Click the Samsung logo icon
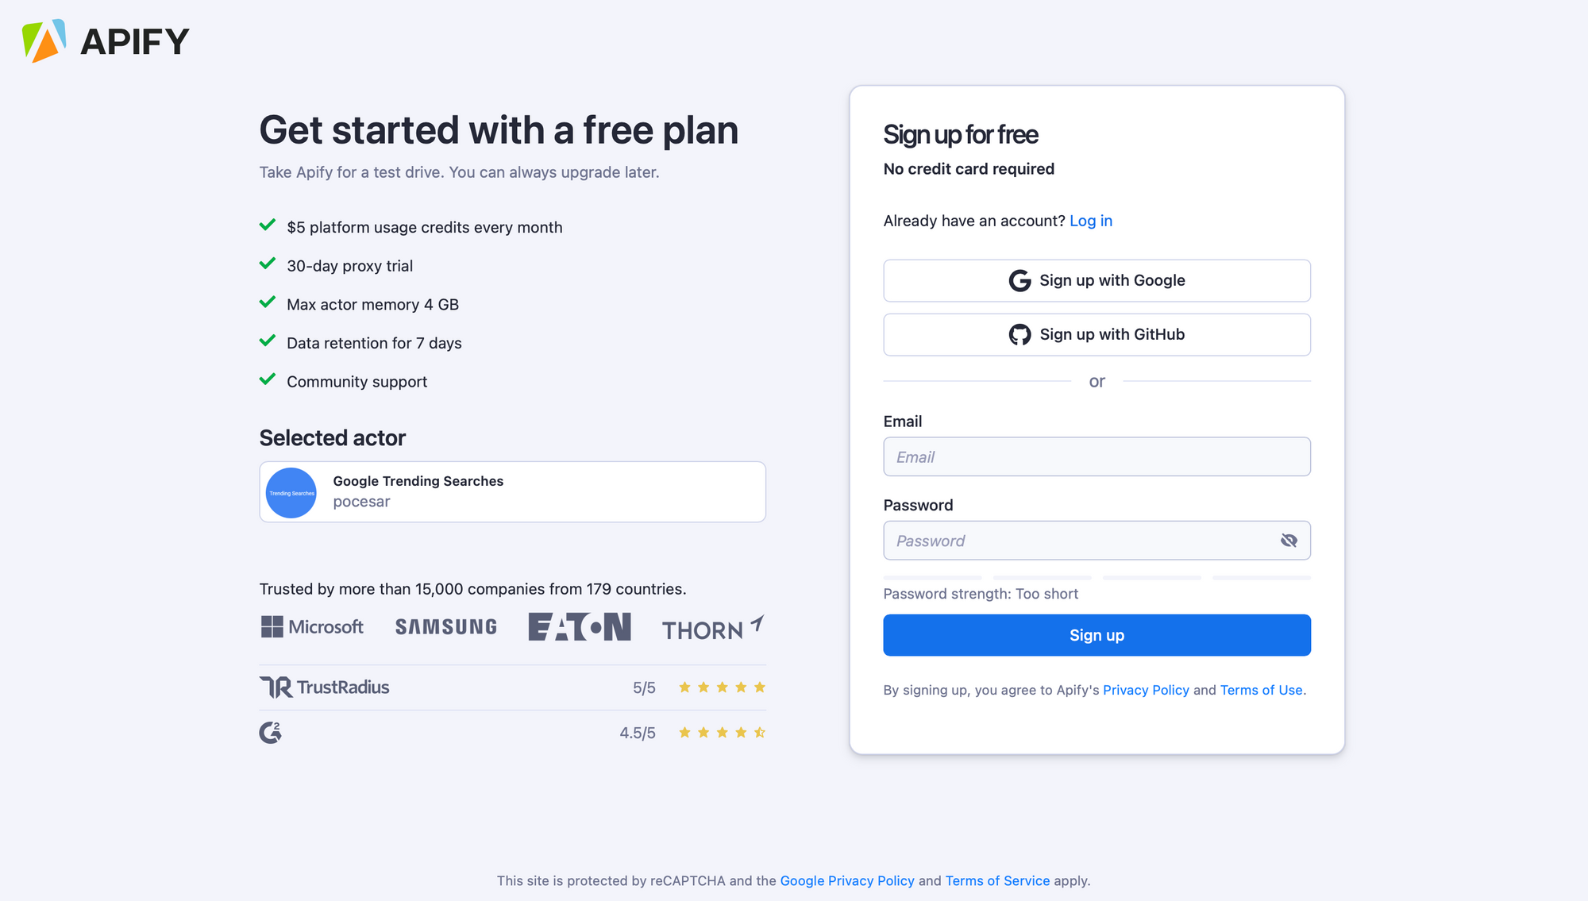This screenshot has width=1588, height=901. (446, 626)
